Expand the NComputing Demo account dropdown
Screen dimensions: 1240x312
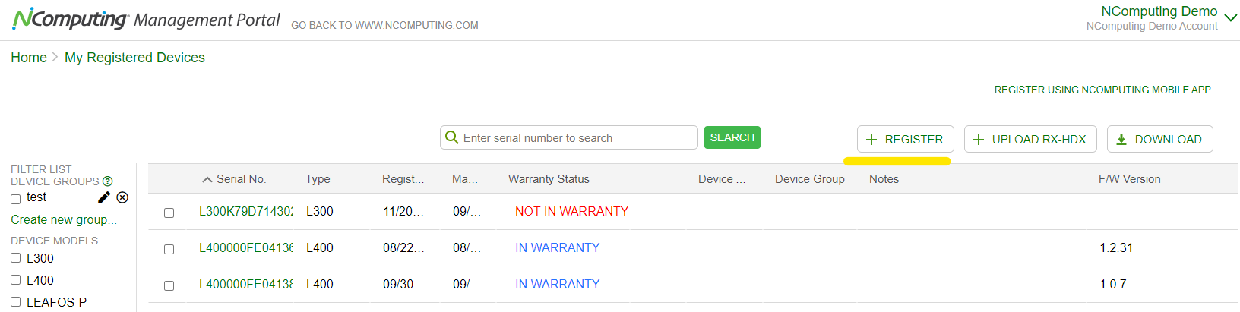(x=1231, y=18)
